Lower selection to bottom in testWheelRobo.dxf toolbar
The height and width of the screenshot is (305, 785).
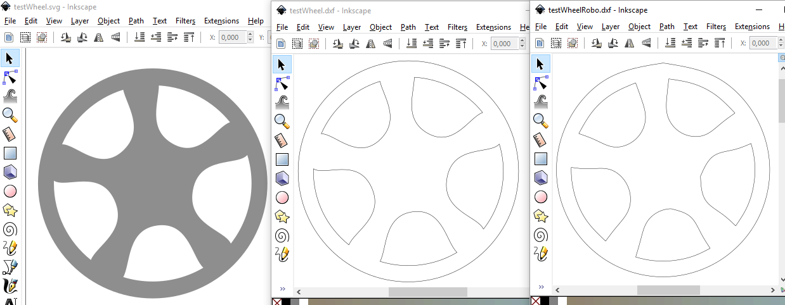coord(670,43)
